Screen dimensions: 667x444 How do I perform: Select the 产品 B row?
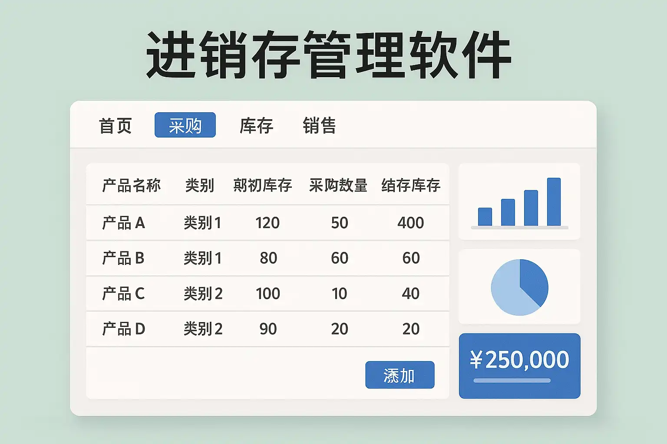[x=267, y=258]
